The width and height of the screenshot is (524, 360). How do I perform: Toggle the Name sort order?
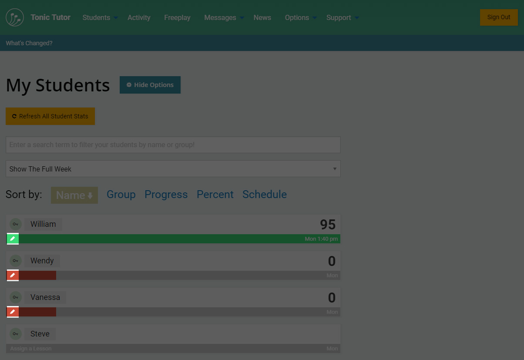(74, 195)
